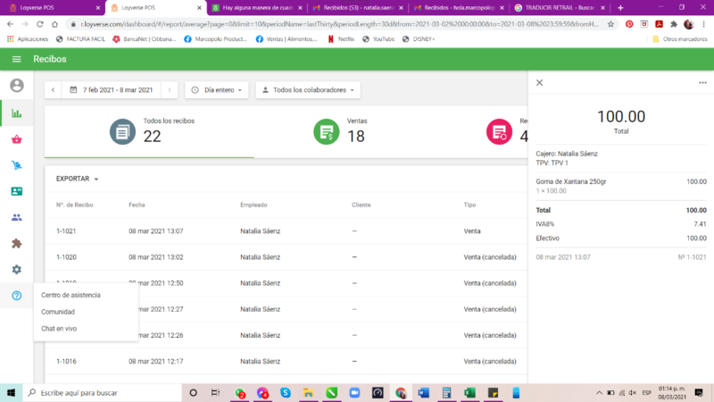Open receipt 1-1020 row
Viewport: 714px width, 402px height.
tap(268, 257)
